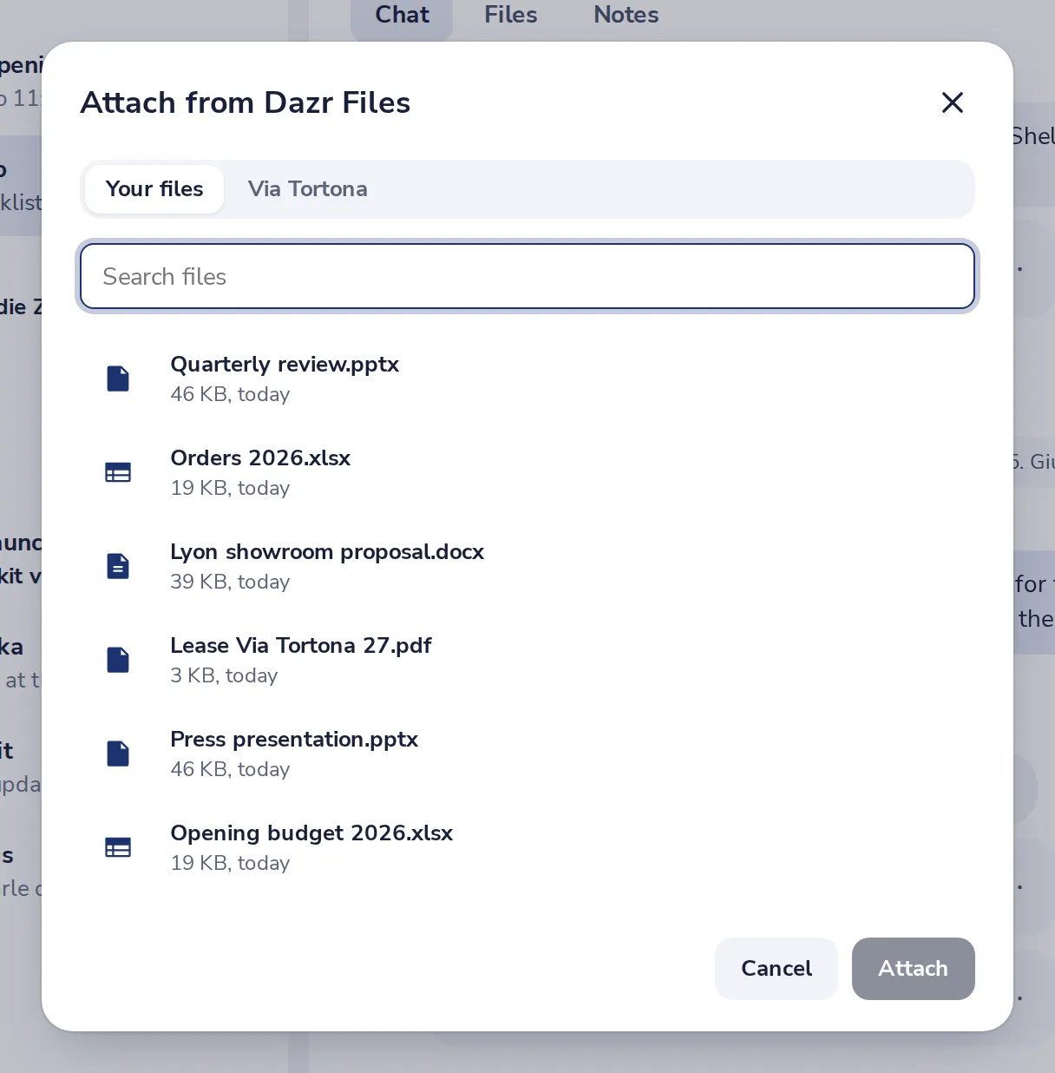Click the Quarterly review.pptx file icon
1055x1073 pixels.
click(x=118, y=379)
